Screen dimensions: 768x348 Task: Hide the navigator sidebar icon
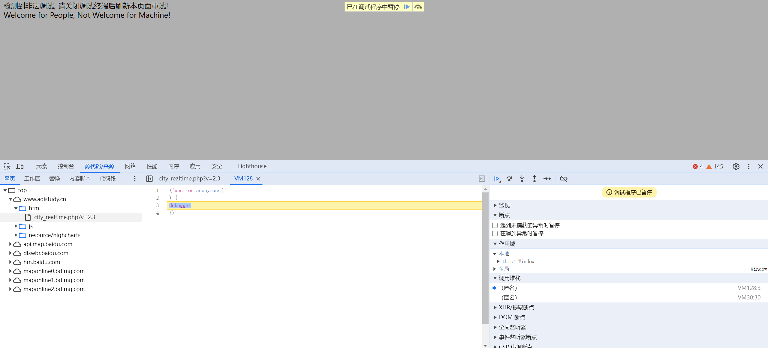pos(149,179)
